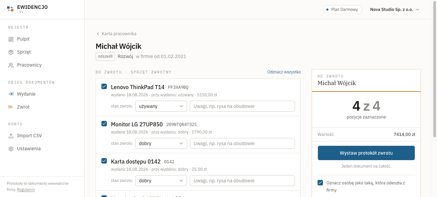Click Odznacz wszystko link
The height and width of the screenshot is (197, 437).
coord(284,72)
